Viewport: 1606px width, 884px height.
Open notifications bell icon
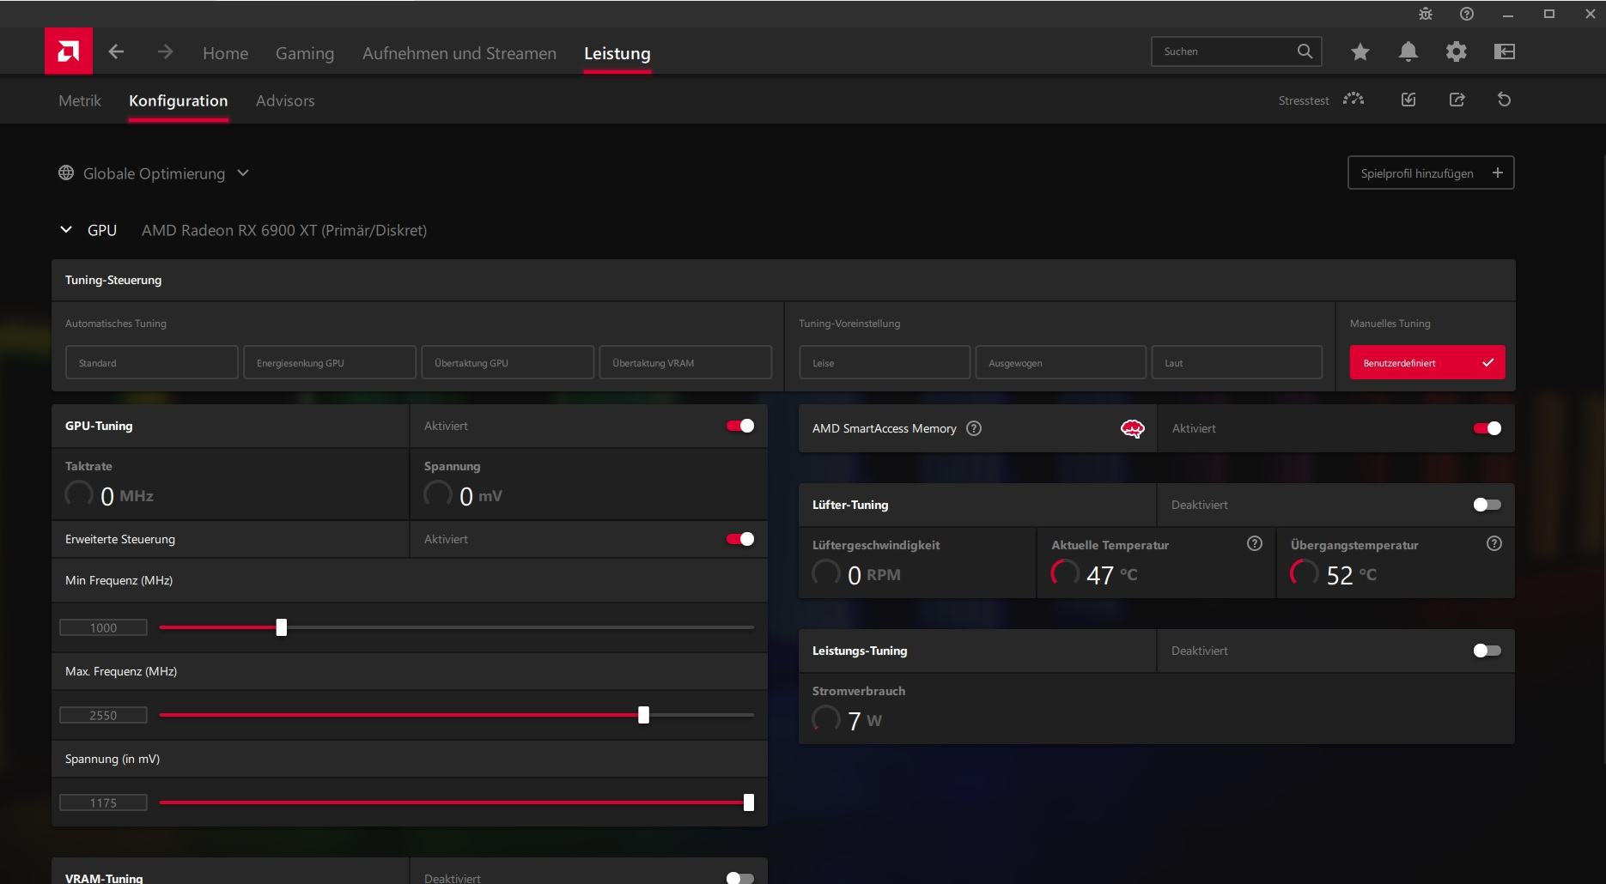click(1408, 52)
